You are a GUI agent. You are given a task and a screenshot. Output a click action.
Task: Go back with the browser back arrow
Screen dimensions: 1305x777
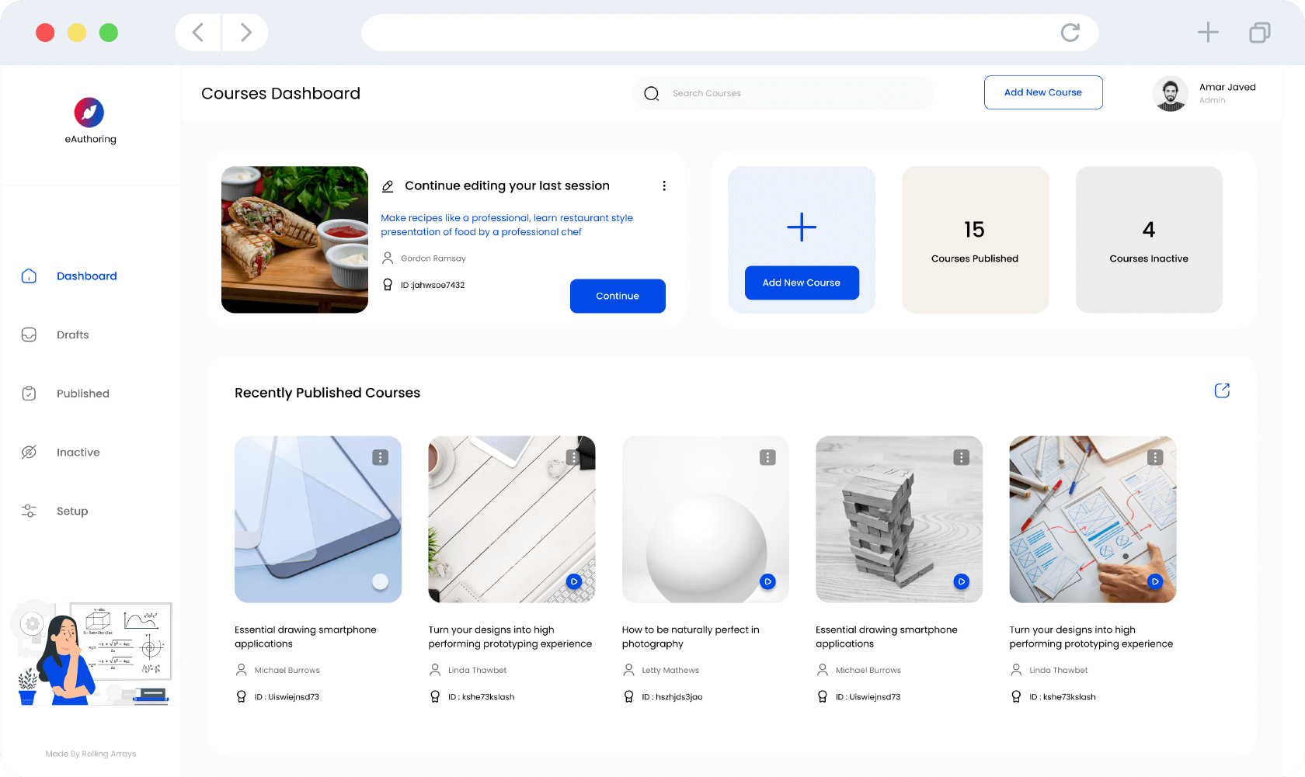click(x=198, y=33)
